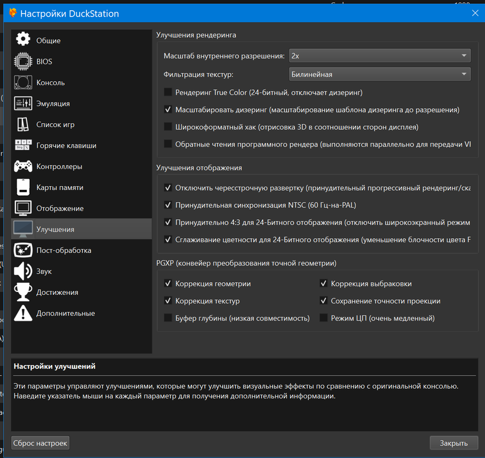Enable Режим ЦП (очень медленный) checkbox
This screenshot has height=458, width=485.
tap(323, 318)
